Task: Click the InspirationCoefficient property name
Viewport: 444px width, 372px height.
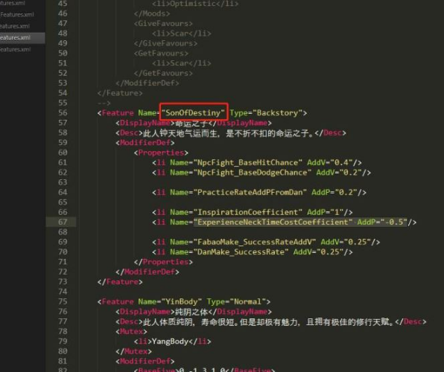Action: [x=247, y=212]
